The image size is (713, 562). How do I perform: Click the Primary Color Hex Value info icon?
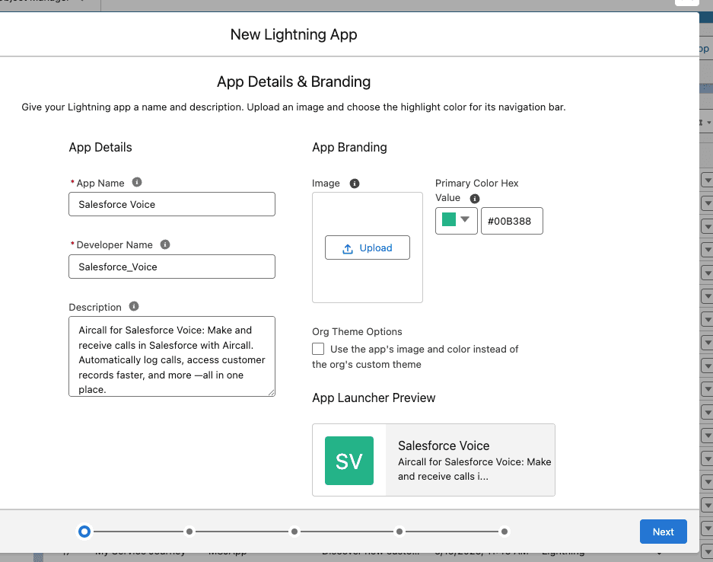(x=475, y=198)
